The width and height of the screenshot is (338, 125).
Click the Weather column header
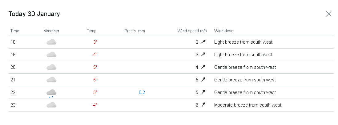[x=51, y=31]
